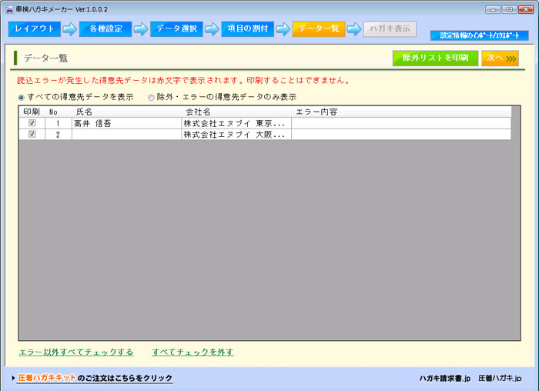Click the No cell 2
The height and width of the screenshot is (391, 539).
[x=59, y=135]
